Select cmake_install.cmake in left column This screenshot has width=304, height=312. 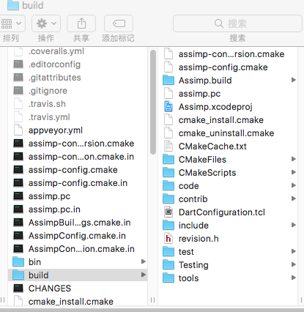coord(71,302)
